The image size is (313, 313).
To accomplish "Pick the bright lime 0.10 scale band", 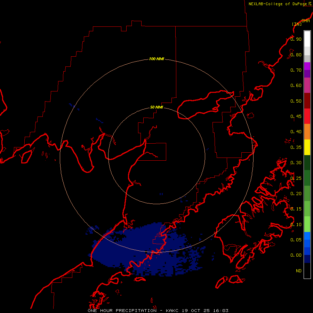I will click(307, 224).
